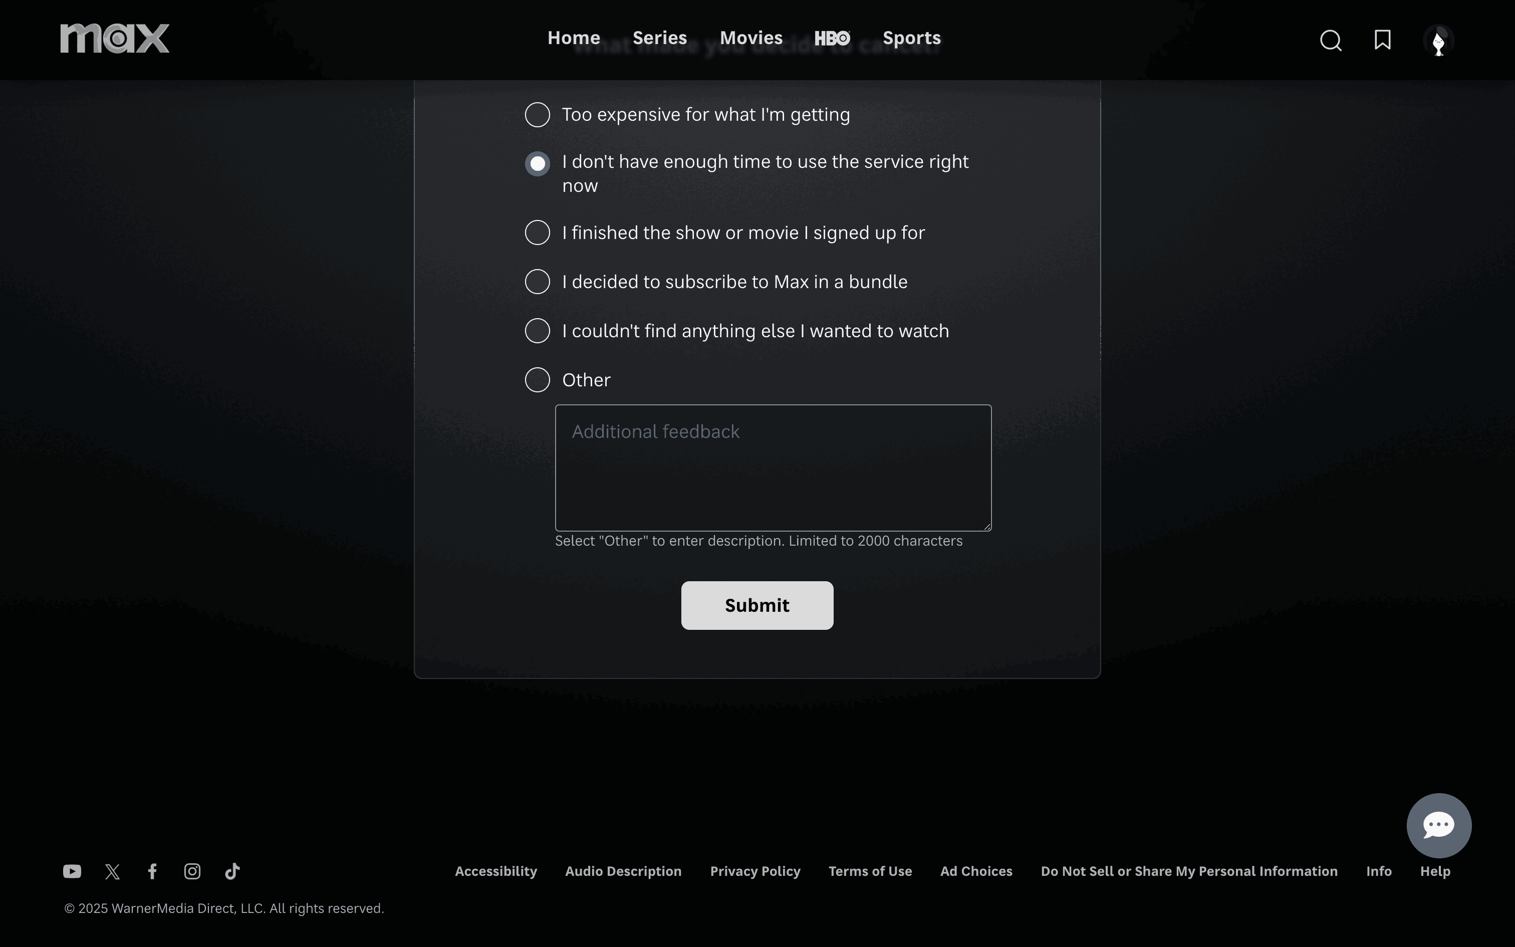This screenshot has width=1515, height=947.
Task: Visit Max's YouTube page
Action: coord(72,871)
